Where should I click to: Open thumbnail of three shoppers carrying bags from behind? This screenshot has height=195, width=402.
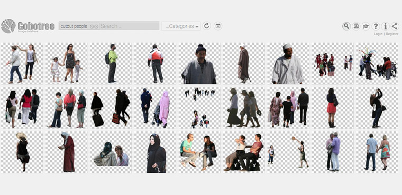[x=22, y=108]
